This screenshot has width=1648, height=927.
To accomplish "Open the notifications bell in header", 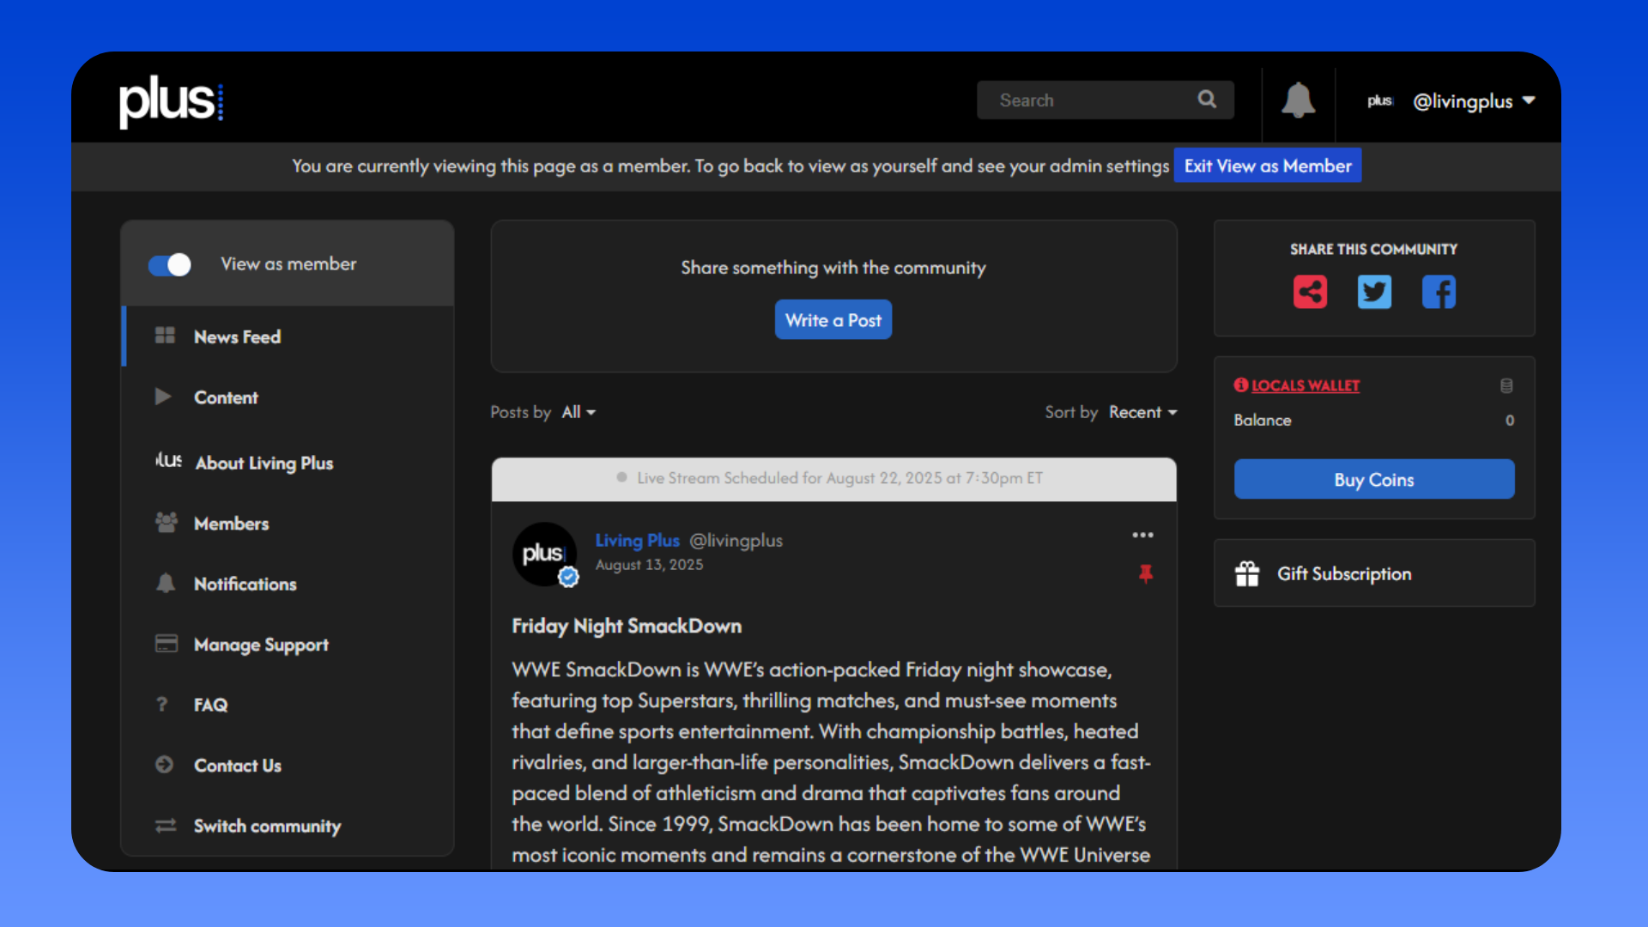I will coord(1298,100).
